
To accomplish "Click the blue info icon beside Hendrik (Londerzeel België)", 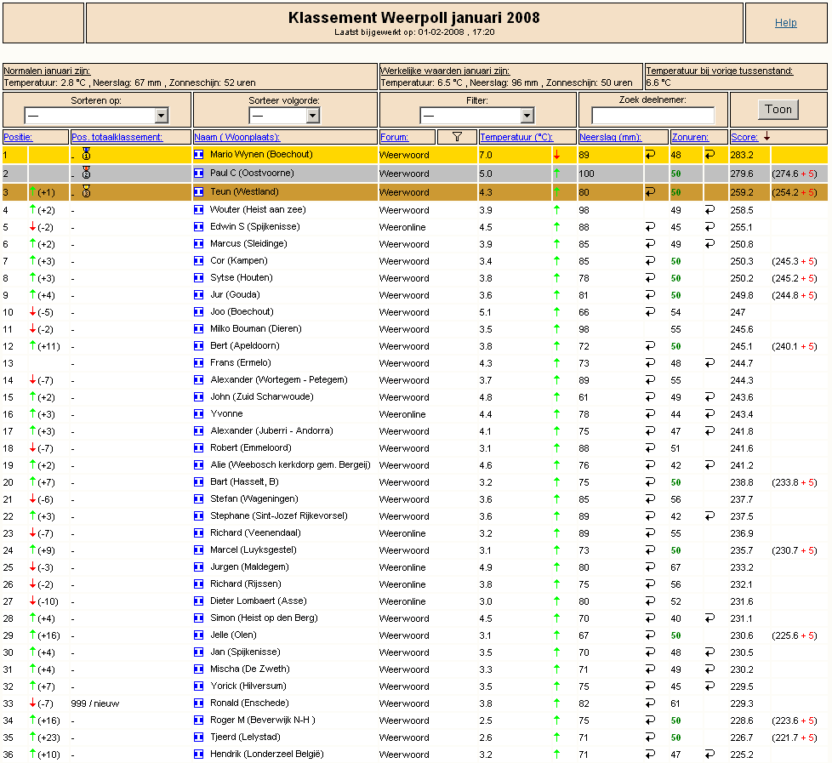I will click(198, 754).
